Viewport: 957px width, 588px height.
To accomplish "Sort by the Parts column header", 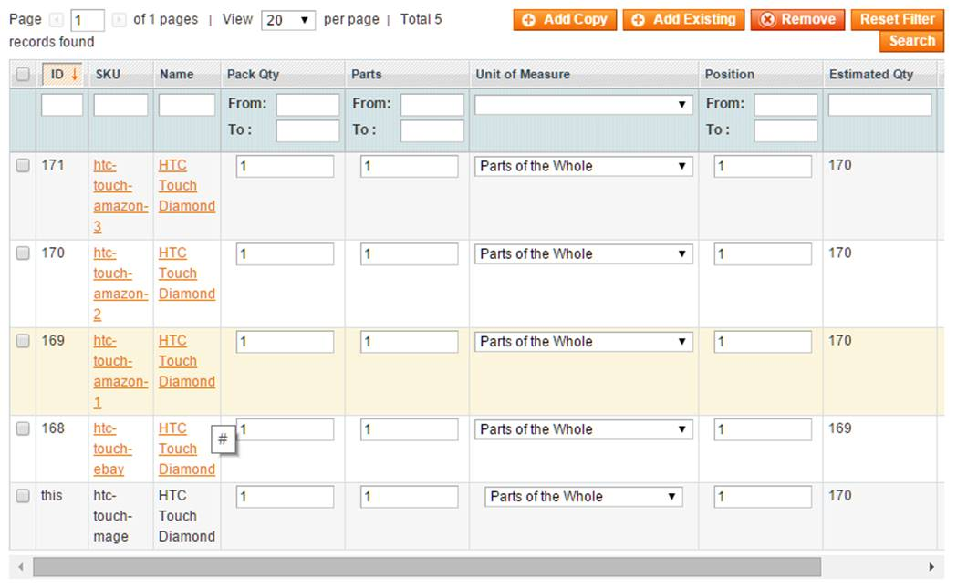I will (366, 75).
